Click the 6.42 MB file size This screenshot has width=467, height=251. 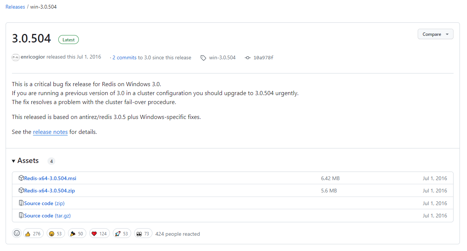(330, 178)
